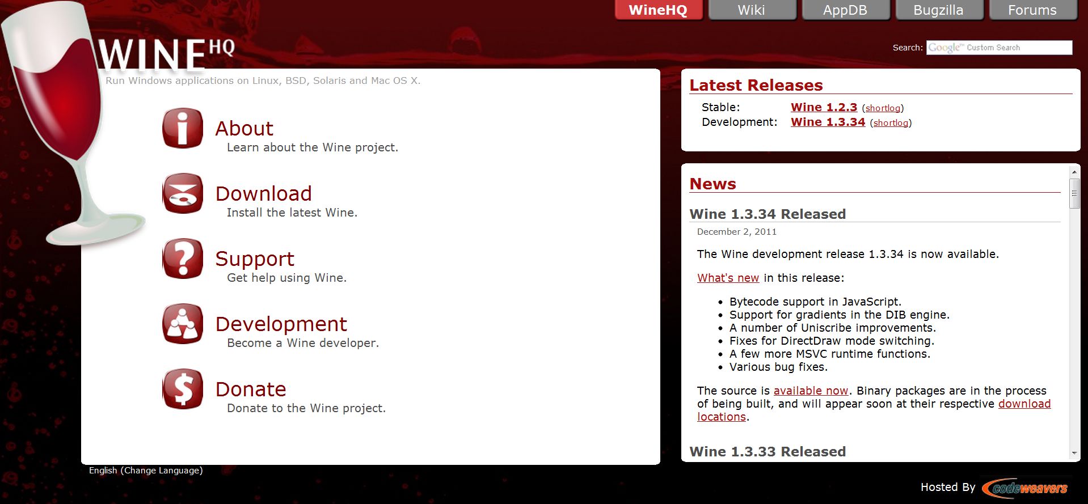Open the Donate heading link
This screenshot has width=1088, height=504.
click(x=251, y=389)
